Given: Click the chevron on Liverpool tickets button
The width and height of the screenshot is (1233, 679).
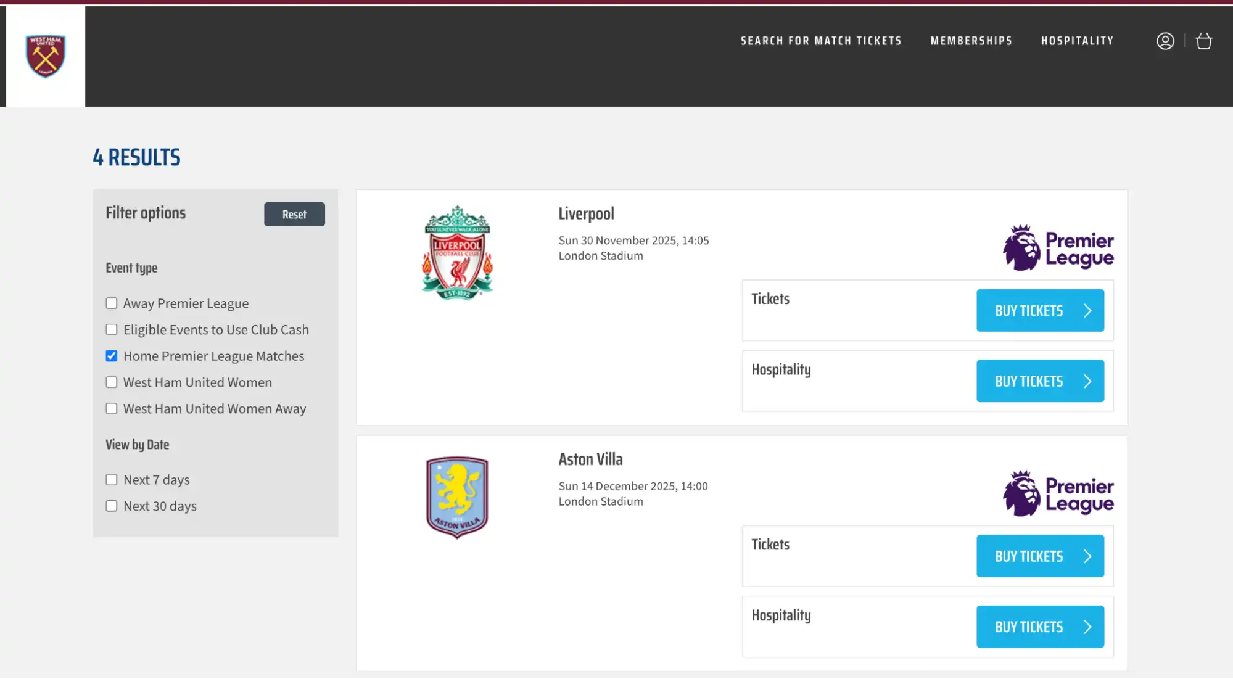Looking at the screenshot, I should tap(1086, 310).
